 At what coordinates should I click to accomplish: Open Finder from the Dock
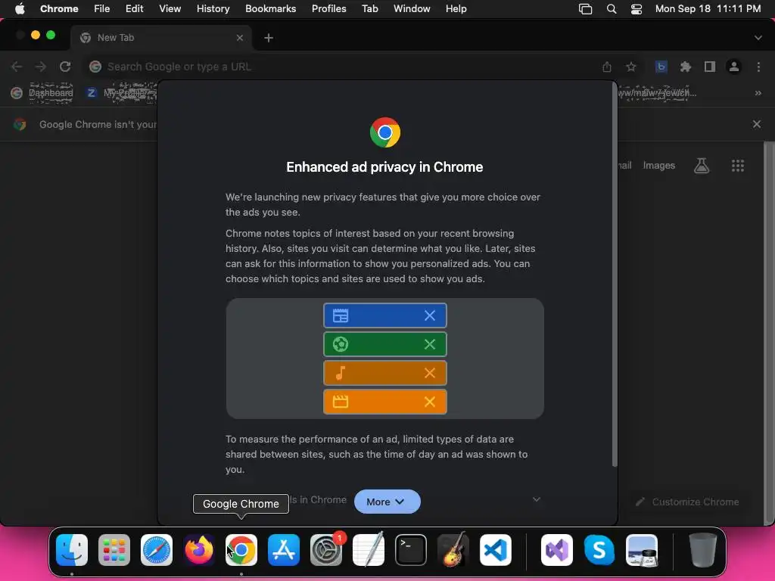[72, 550]
